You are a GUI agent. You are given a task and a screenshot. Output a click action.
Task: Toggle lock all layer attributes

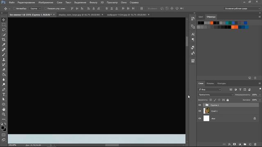pos(228,100)
